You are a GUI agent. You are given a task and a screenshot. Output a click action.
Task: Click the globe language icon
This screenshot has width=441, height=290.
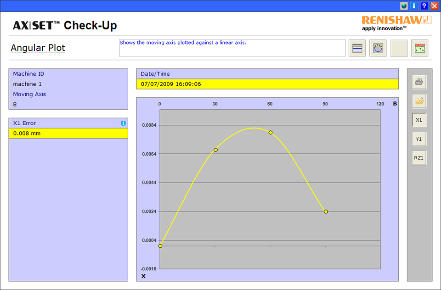tap(404, 6)
